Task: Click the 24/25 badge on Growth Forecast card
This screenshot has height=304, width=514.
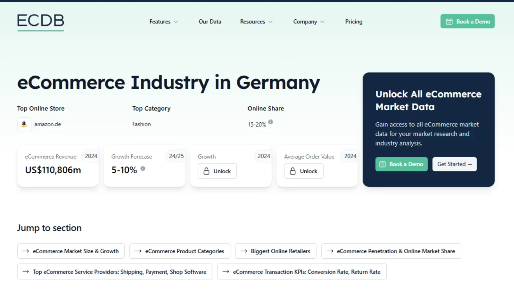Action: [176, 156]
